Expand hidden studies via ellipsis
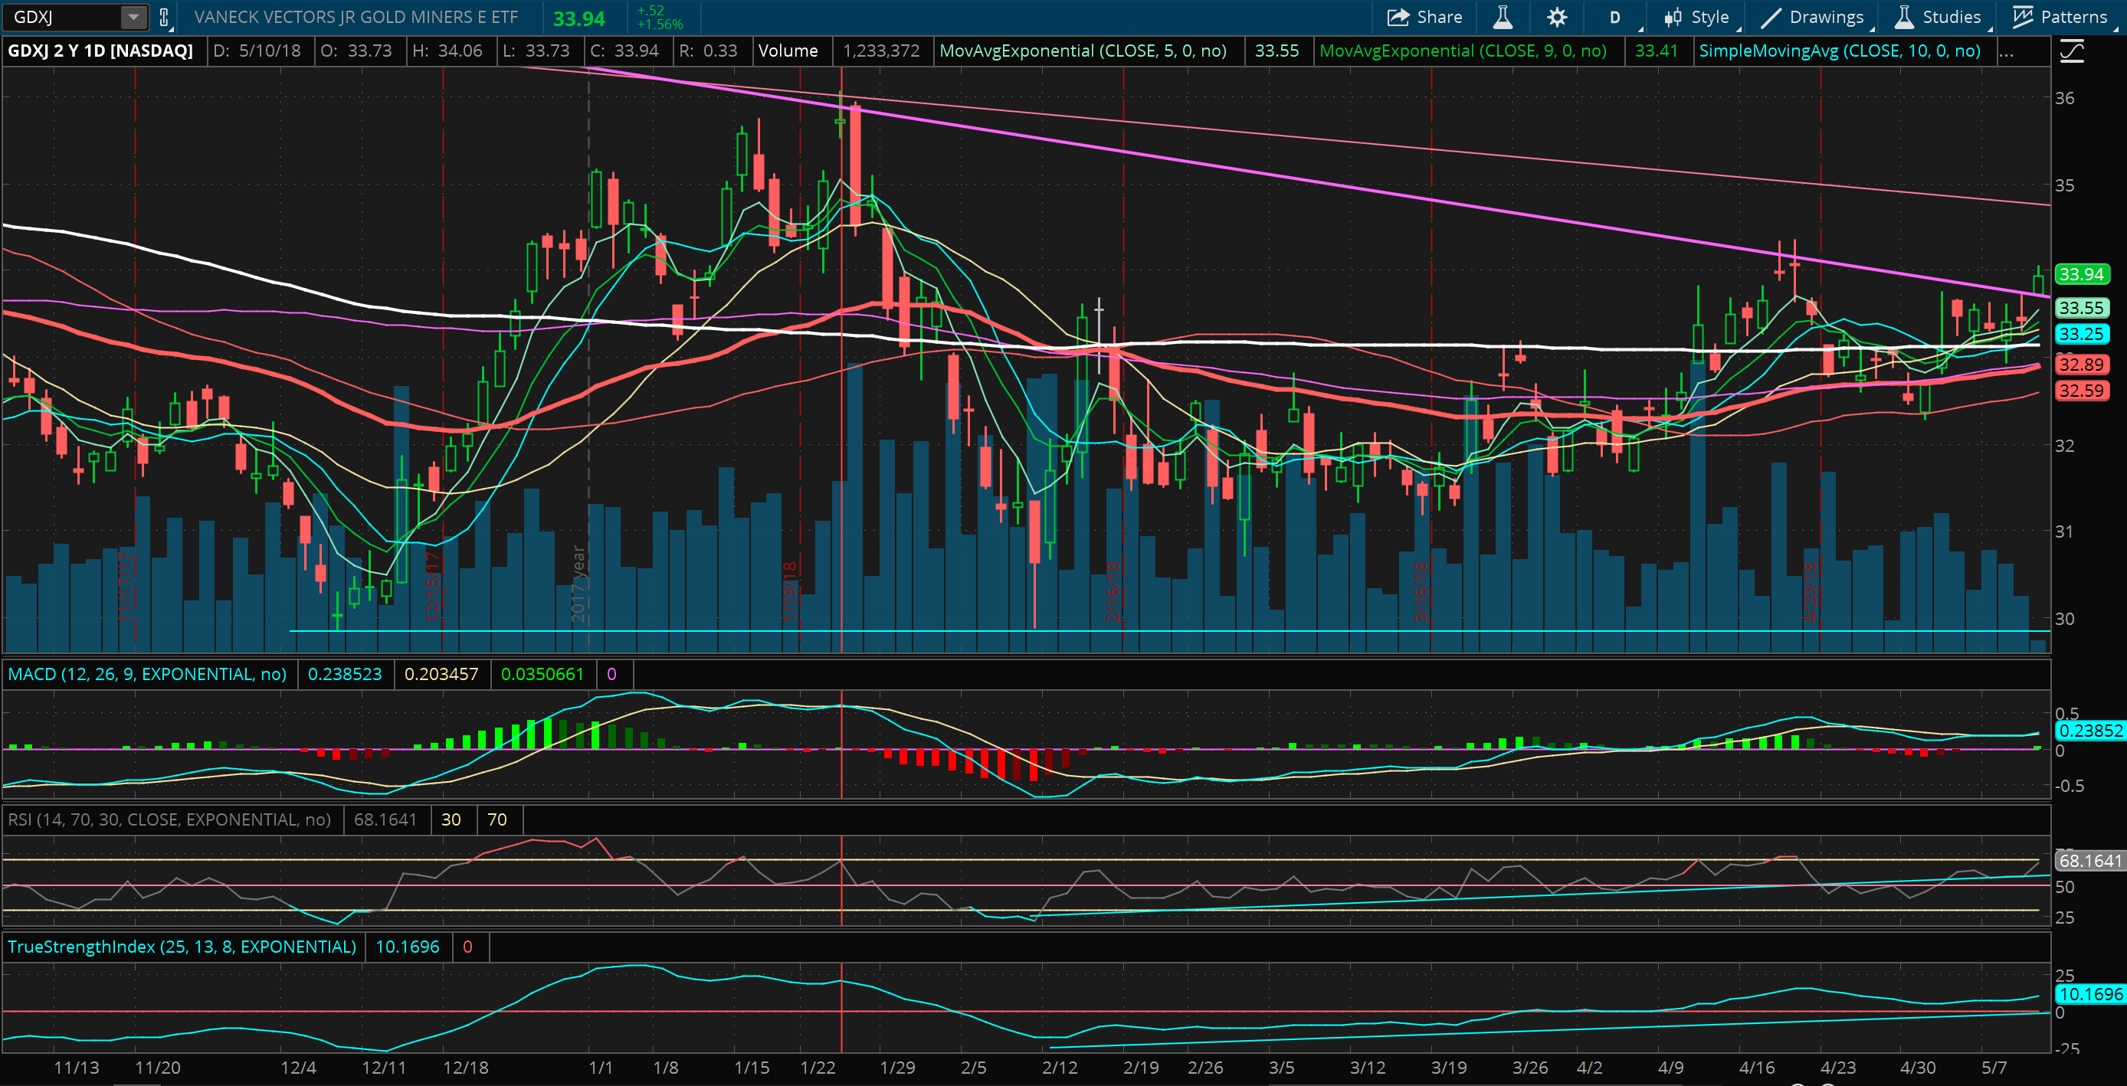This screenshot has width=2127, height=1086. [x=2007, y=51]
